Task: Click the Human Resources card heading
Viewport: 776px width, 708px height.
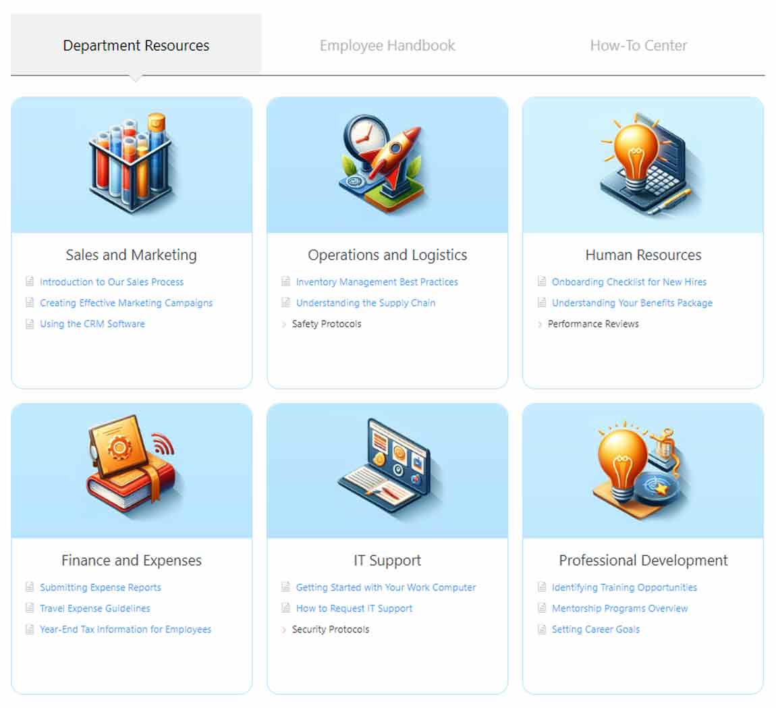Action: (x=643, y=255)
